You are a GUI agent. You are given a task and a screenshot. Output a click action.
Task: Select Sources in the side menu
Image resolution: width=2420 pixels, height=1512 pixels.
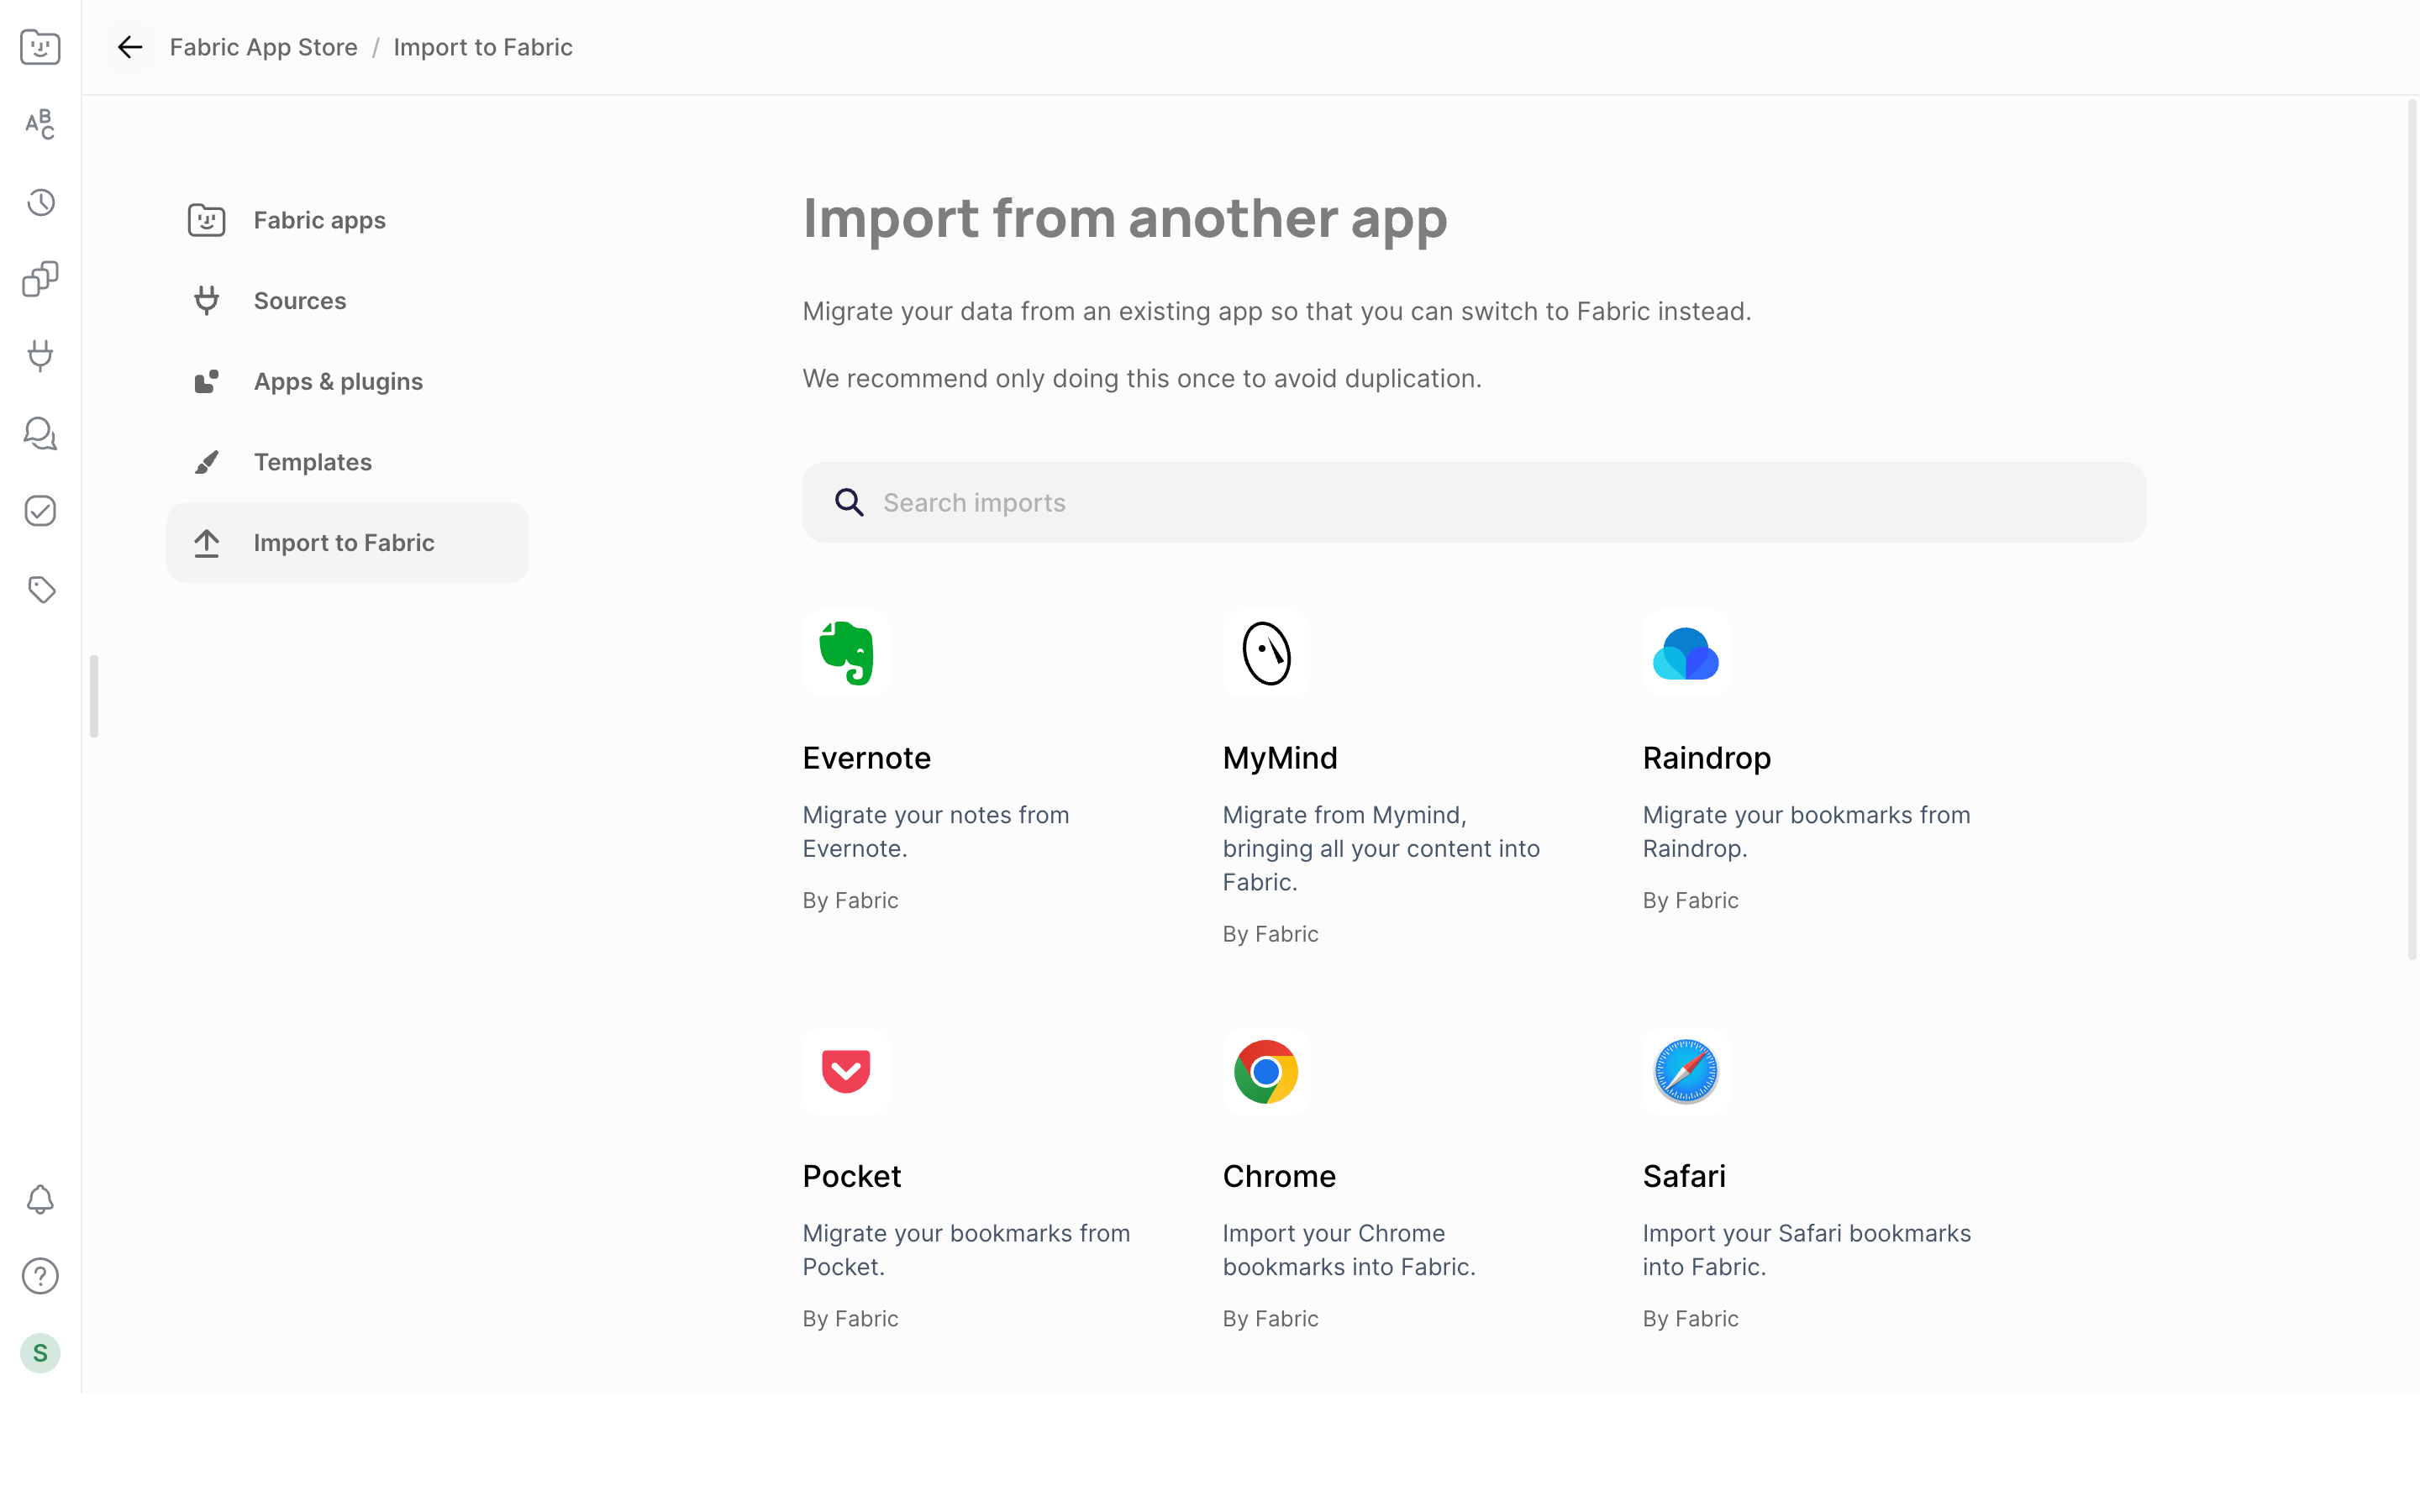(x=348, y=301)
